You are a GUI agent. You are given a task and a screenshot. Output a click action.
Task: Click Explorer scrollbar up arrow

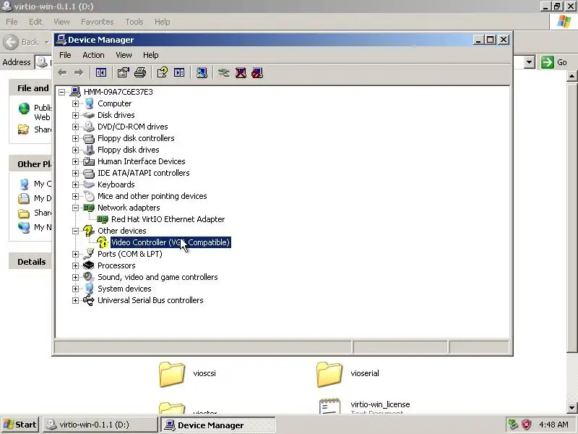point(571,77)
